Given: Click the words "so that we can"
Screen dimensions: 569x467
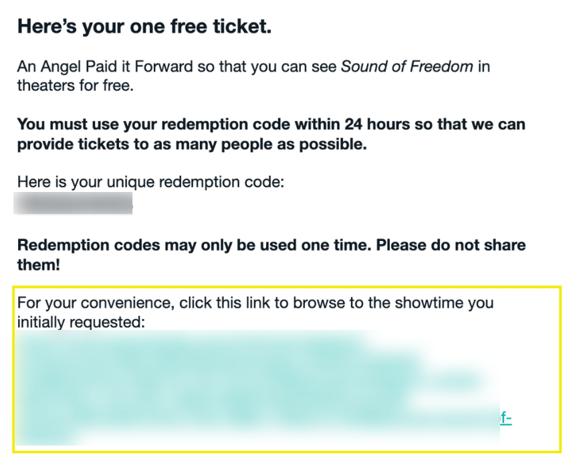Looking at the screenshot, I should [x=470, y=124].
